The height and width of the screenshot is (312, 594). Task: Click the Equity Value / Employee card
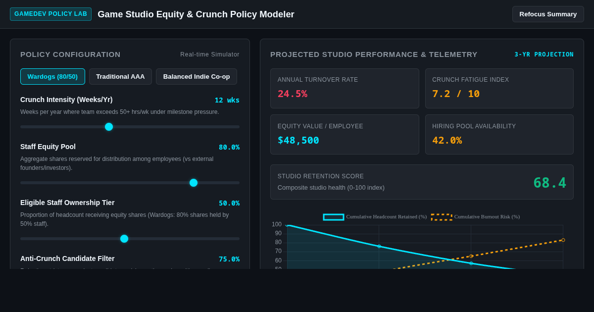pos(345,135)
